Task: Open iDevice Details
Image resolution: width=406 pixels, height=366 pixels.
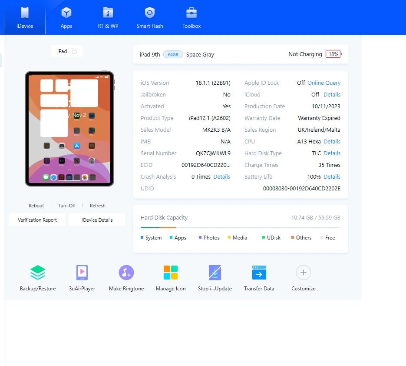Action: [97, 220]
